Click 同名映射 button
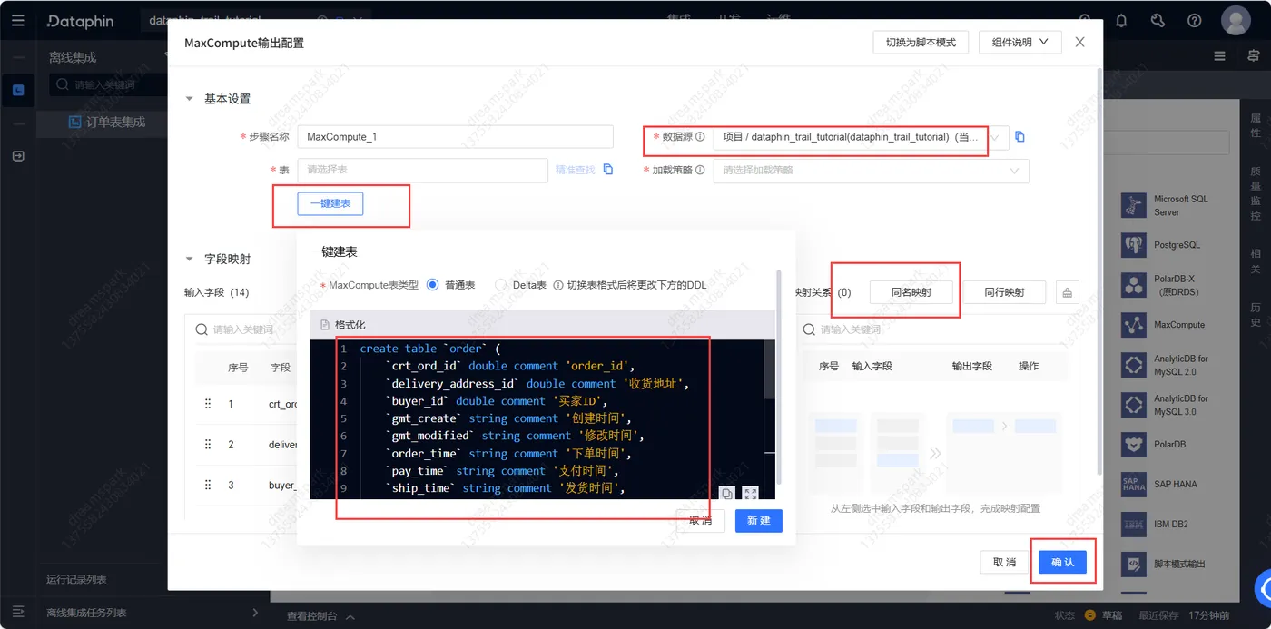This screenshot has height=629, width=1271. (x=911, y=292)
